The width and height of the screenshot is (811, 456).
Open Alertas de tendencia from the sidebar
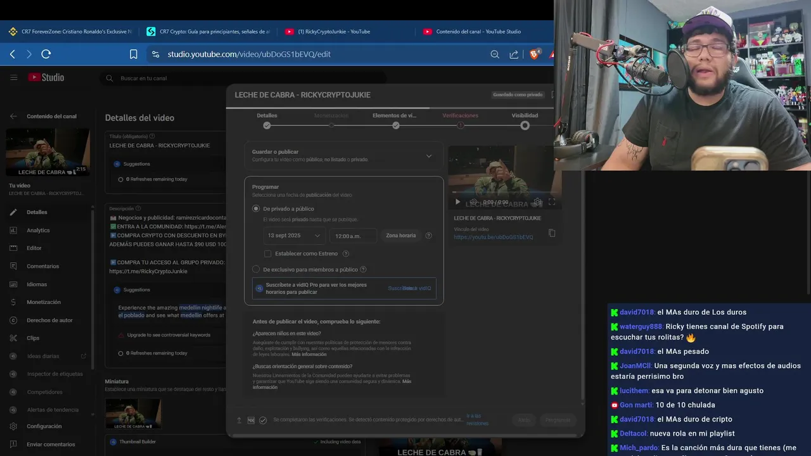click(53, 410)
